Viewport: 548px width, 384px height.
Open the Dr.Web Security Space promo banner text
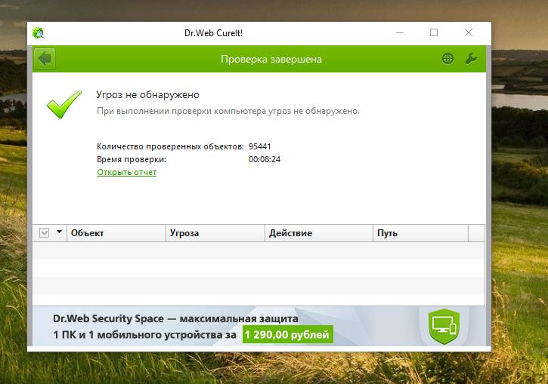(175, 318)
